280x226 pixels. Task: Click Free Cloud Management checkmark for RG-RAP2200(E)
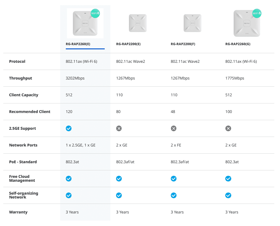119,178
